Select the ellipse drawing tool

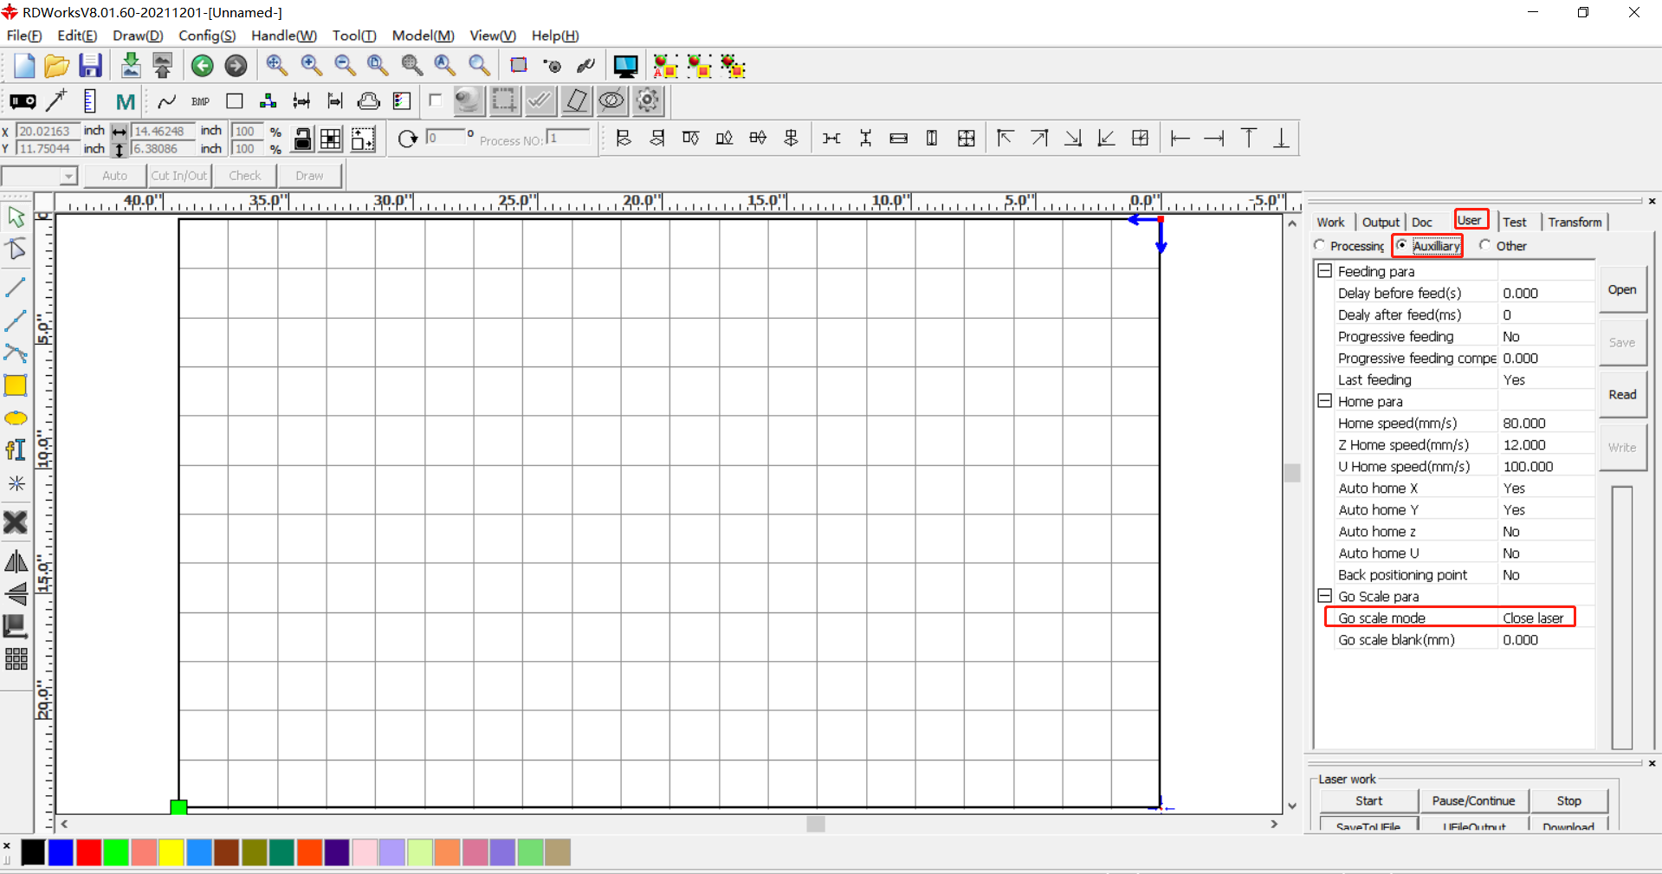point(16,418)
